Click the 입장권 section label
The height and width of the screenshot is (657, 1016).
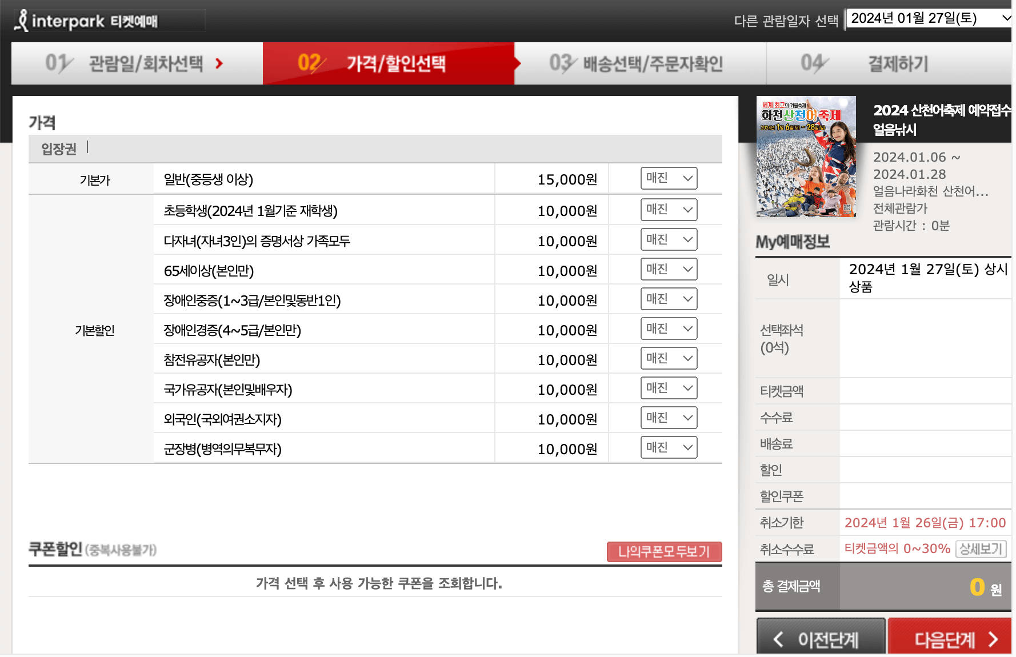click(59, 149)
